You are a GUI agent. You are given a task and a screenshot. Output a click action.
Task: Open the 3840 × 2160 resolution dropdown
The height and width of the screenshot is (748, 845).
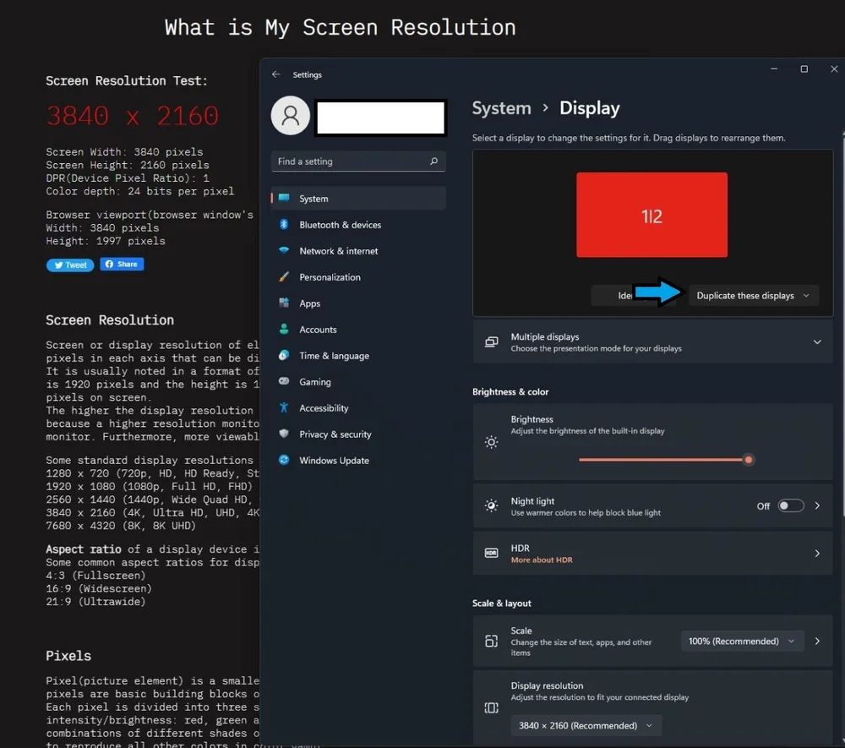586,725
